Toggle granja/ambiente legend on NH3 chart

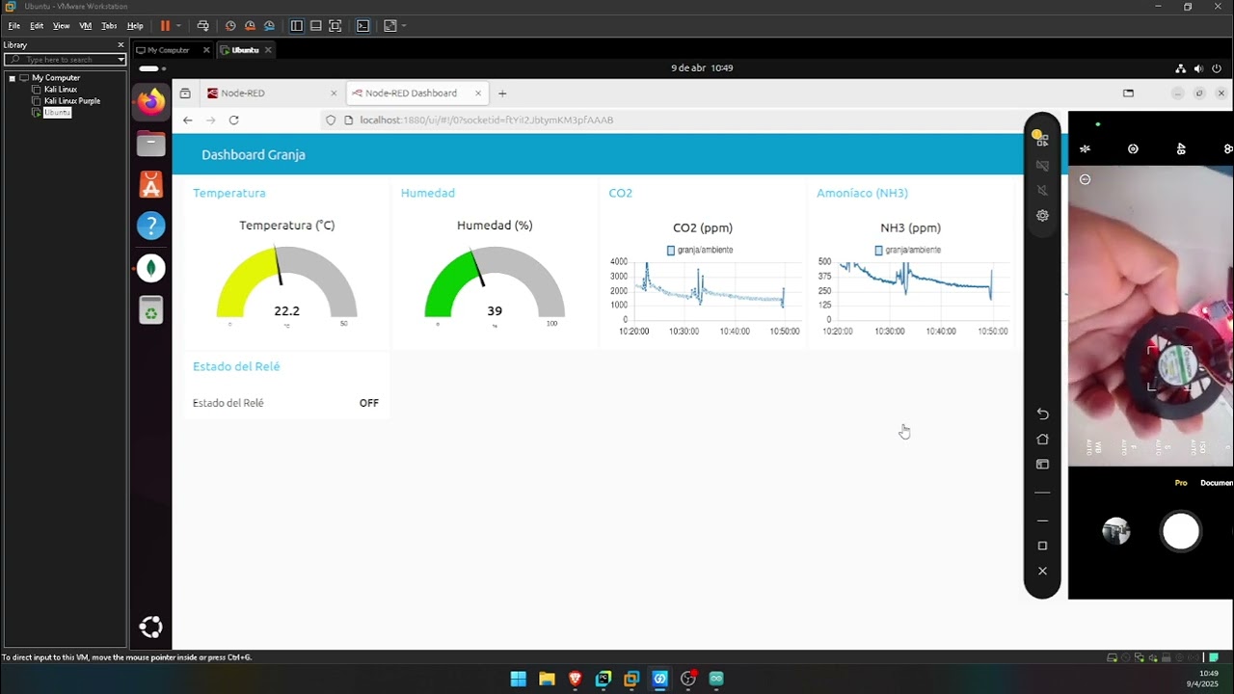point(908,251)
